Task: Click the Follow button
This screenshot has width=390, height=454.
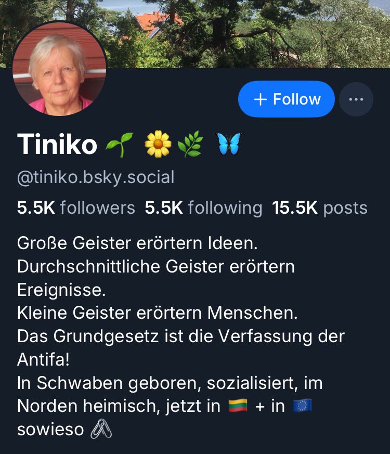Action: 286,99
